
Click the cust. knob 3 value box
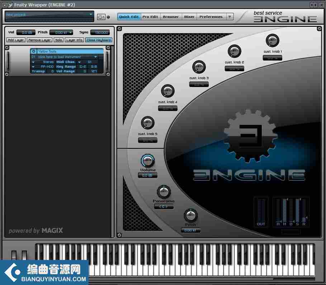pyautogui.click(x=199, y=84)
